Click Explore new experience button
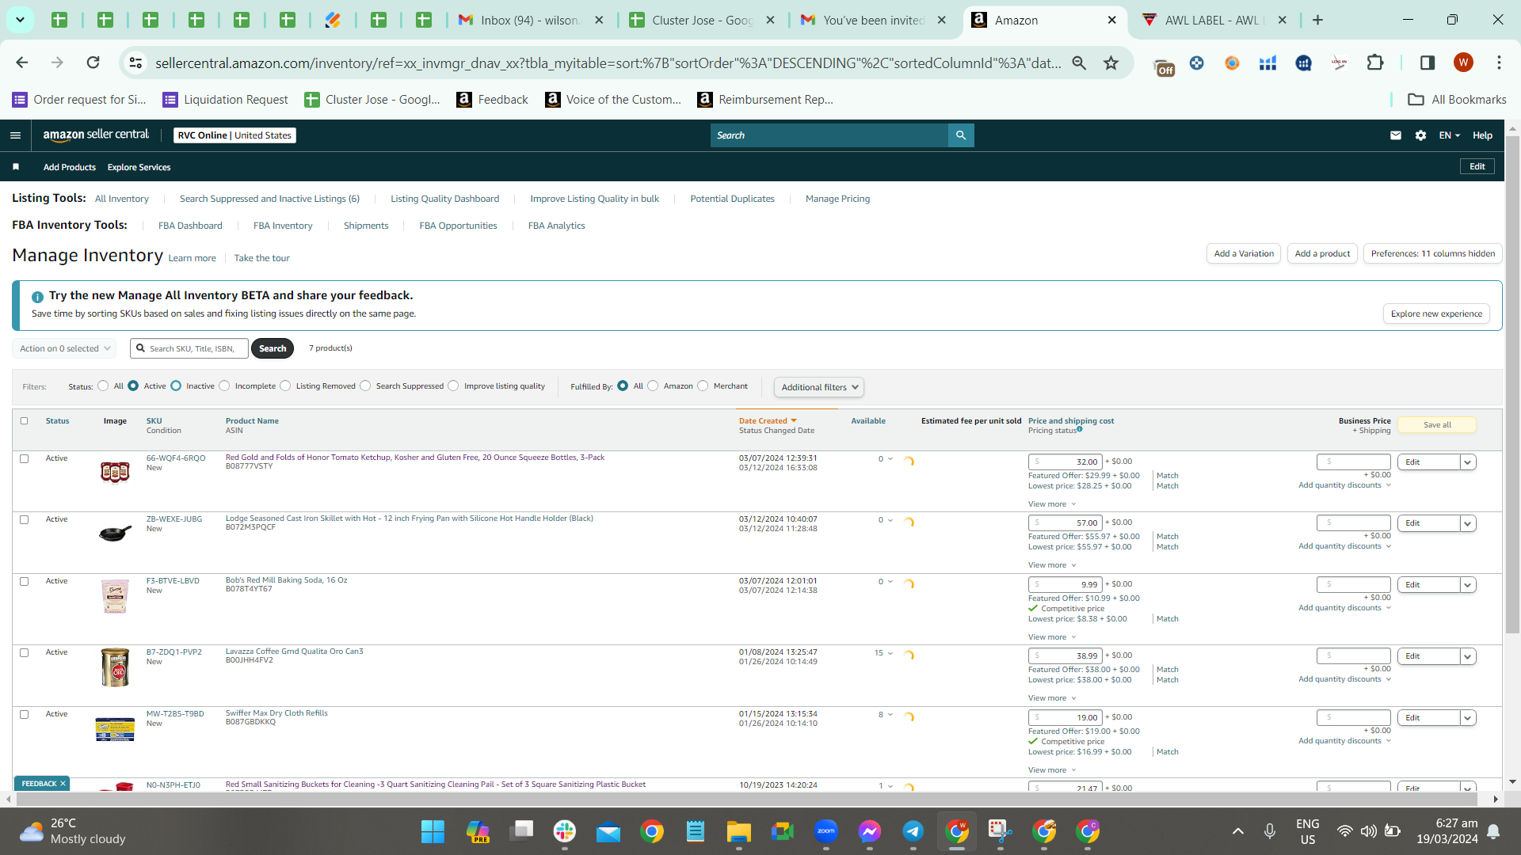The height and width of the screenshot is (855, 1521). click(x=1436, y=313)
